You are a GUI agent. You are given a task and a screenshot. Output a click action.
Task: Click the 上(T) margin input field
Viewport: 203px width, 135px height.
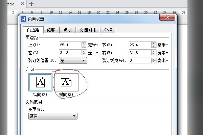click(x=70, y=45)
